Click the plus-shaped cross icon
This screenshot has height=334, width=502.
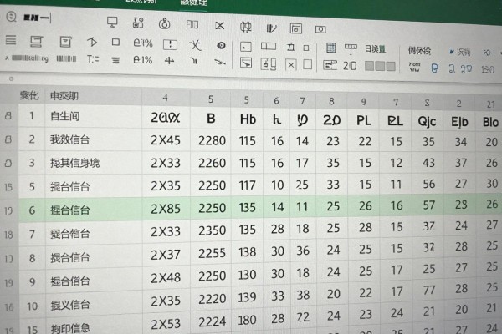coord(169,60)
